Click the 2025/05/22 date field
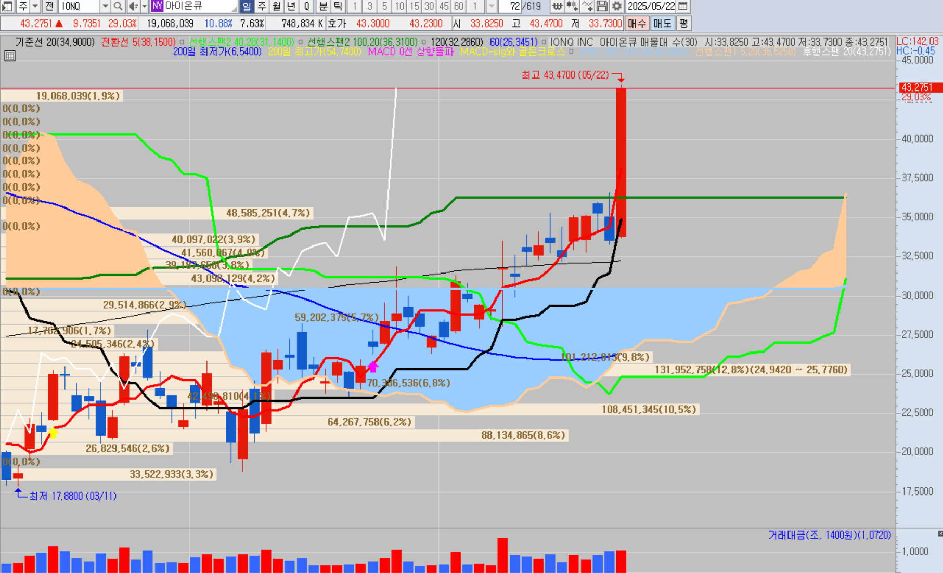The image size is (943, 573). (651, 6)
